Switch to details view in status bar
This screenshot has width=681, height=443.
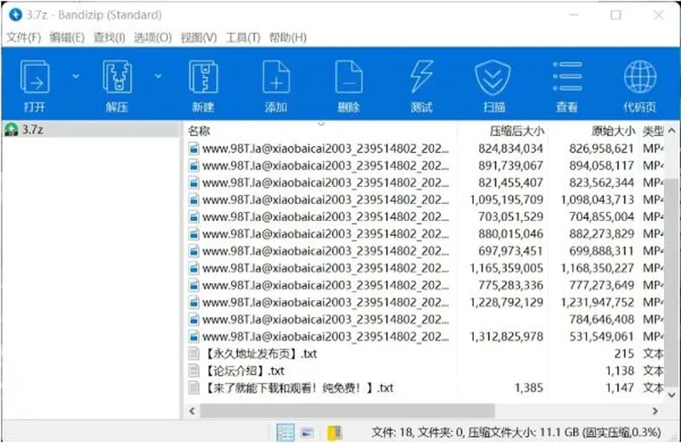(x=285, y=432)
